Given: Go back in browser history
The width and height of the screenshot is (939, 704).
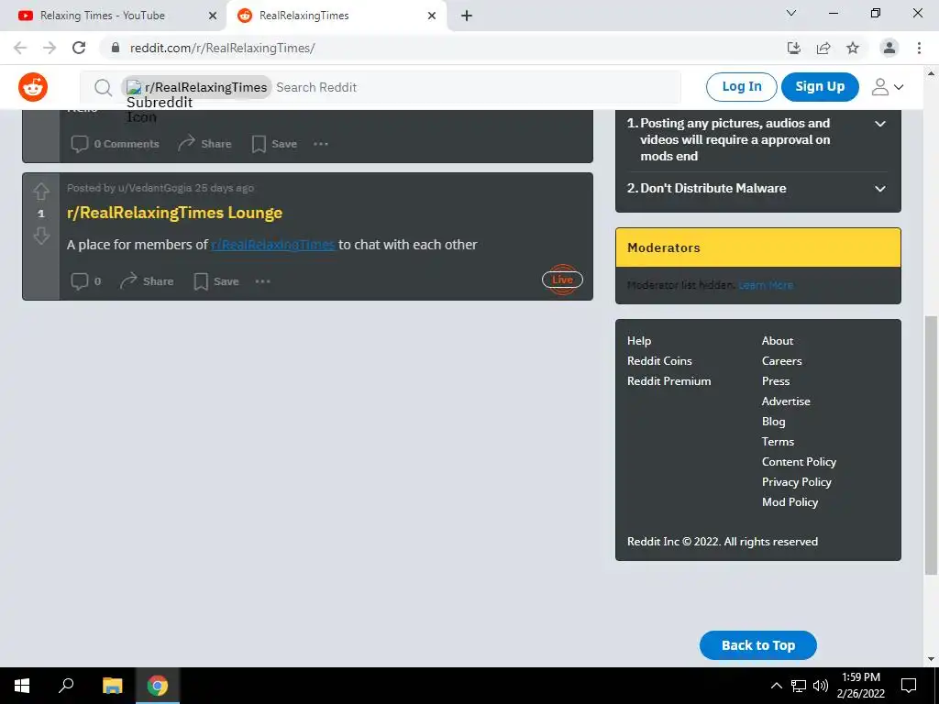Looking at the screenshot, I should pyautogui.click(x=20, y=48).
